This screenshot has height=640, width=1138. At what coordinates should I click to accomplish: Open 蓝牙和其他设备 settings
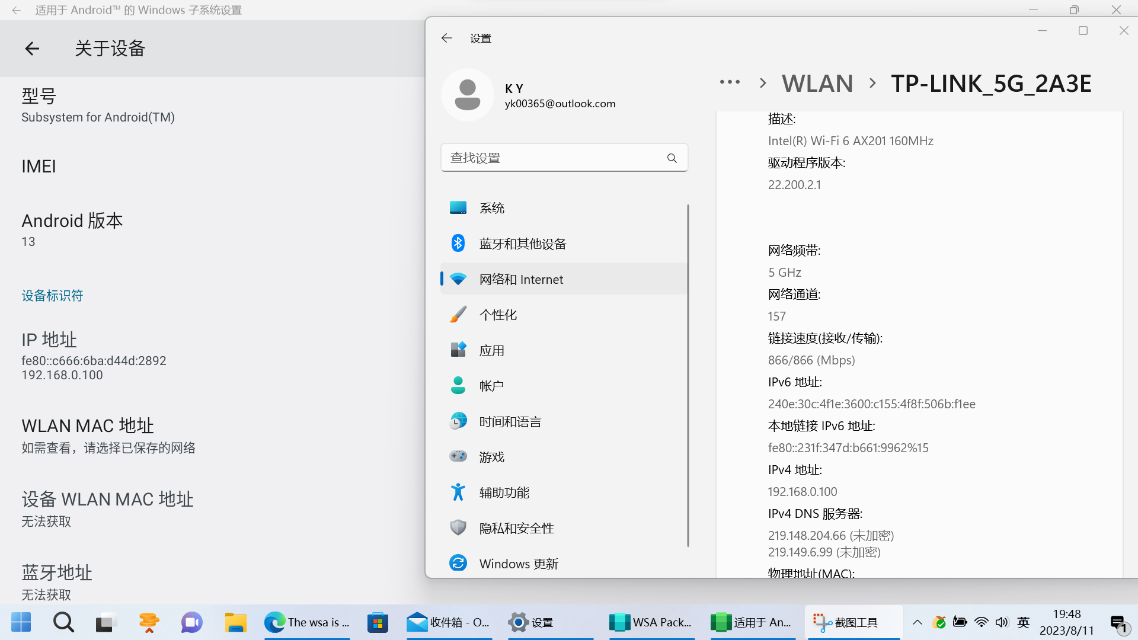[x=564, y=244]
